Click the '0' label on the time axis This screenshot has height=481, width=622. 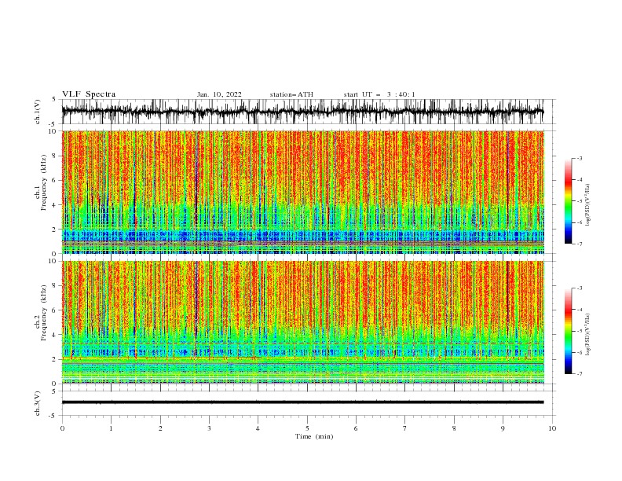click(62, 428)
